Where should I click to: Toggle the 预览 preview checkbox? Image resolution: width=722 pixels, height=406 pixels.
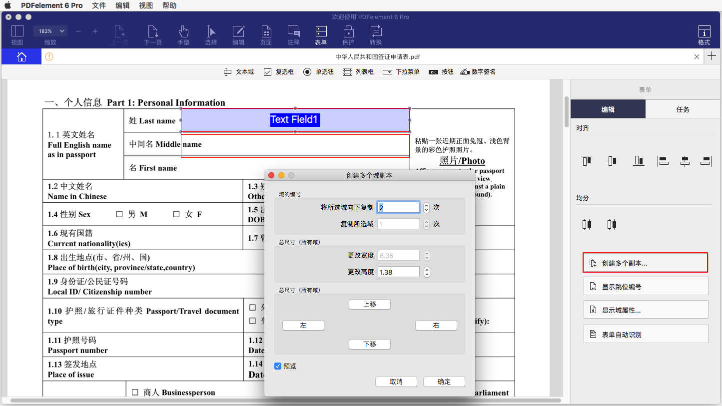click(278, 366)
